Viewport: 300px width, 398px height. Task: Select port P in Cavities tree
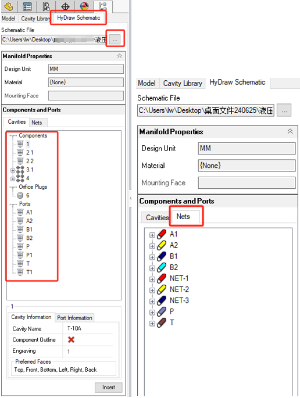[28, 246]
